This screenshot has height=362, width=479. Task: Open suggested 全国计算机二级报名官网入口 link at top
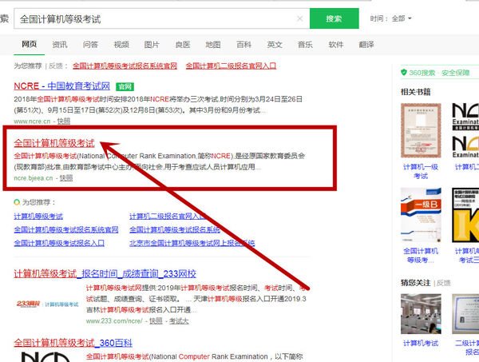[x=231, y=66]
